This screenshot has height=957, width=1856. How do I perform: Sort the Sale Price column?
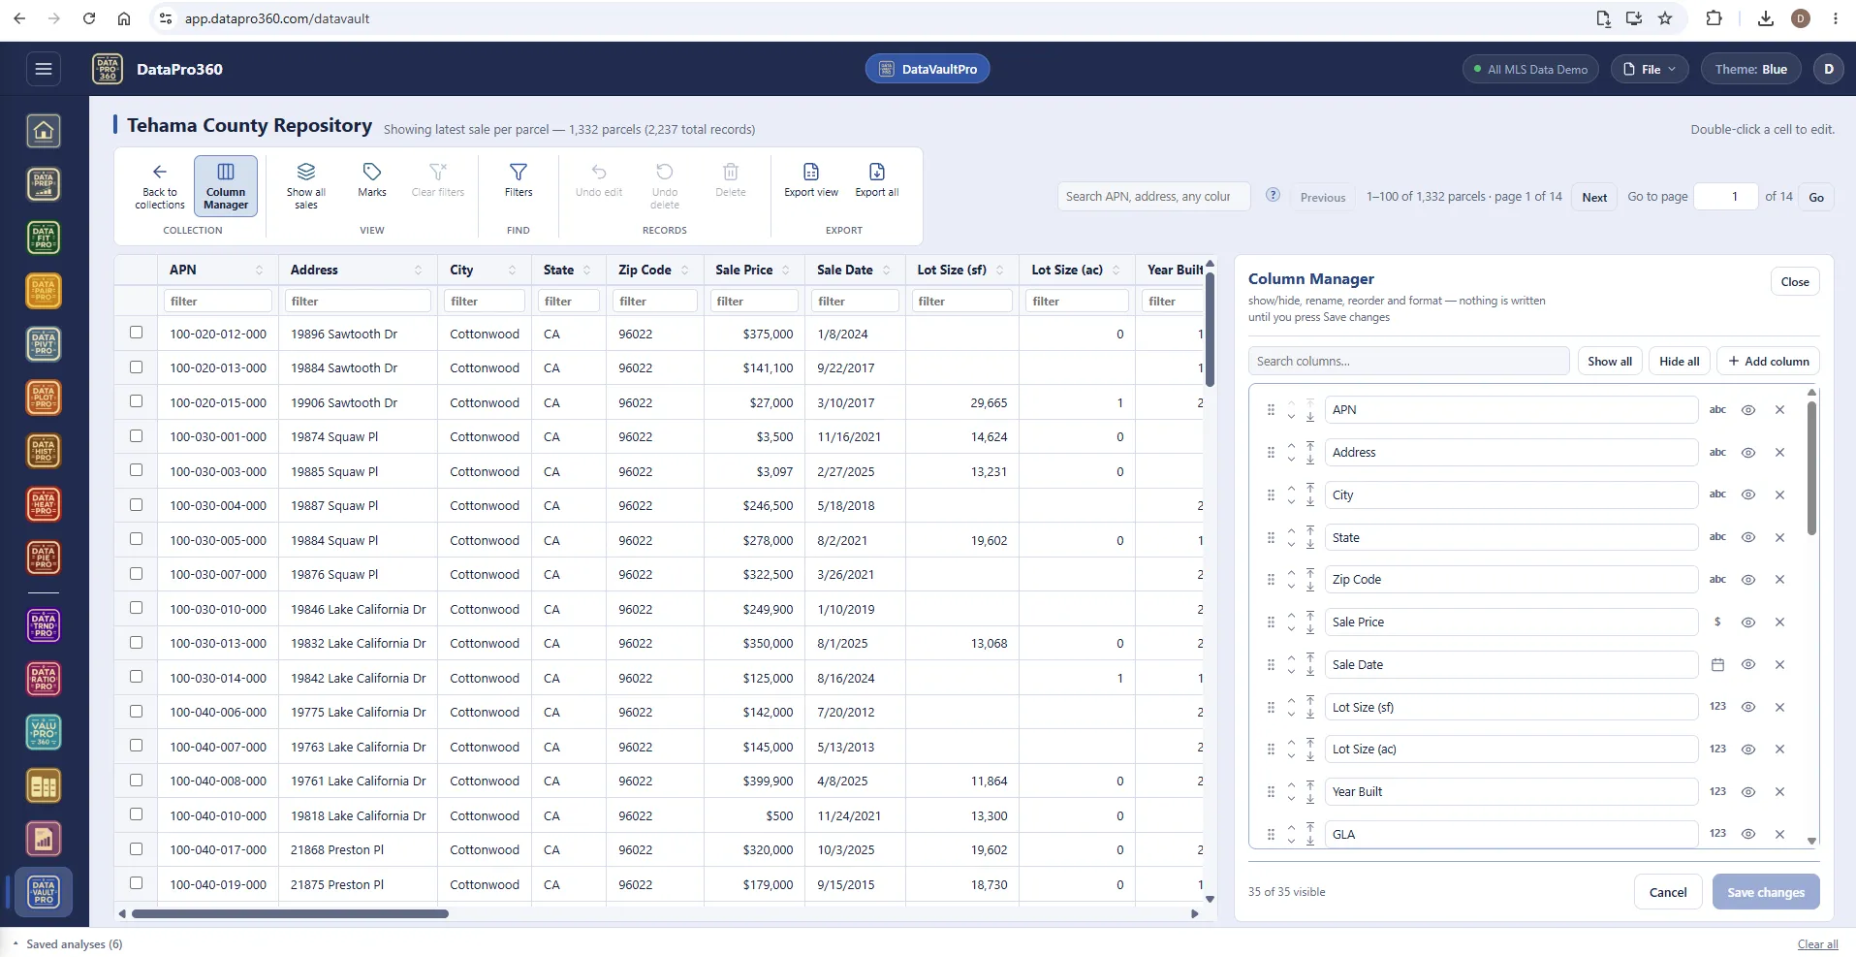click(x=785, y=271)
